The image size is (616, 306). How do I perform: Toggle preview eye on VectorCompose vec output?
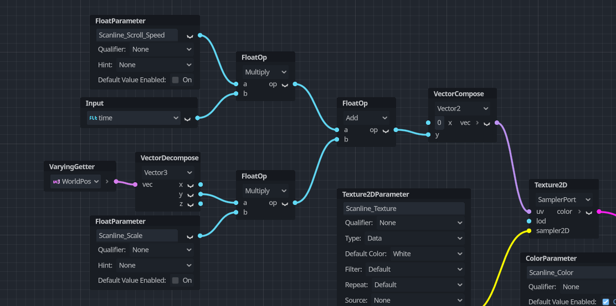click(486, 123)
